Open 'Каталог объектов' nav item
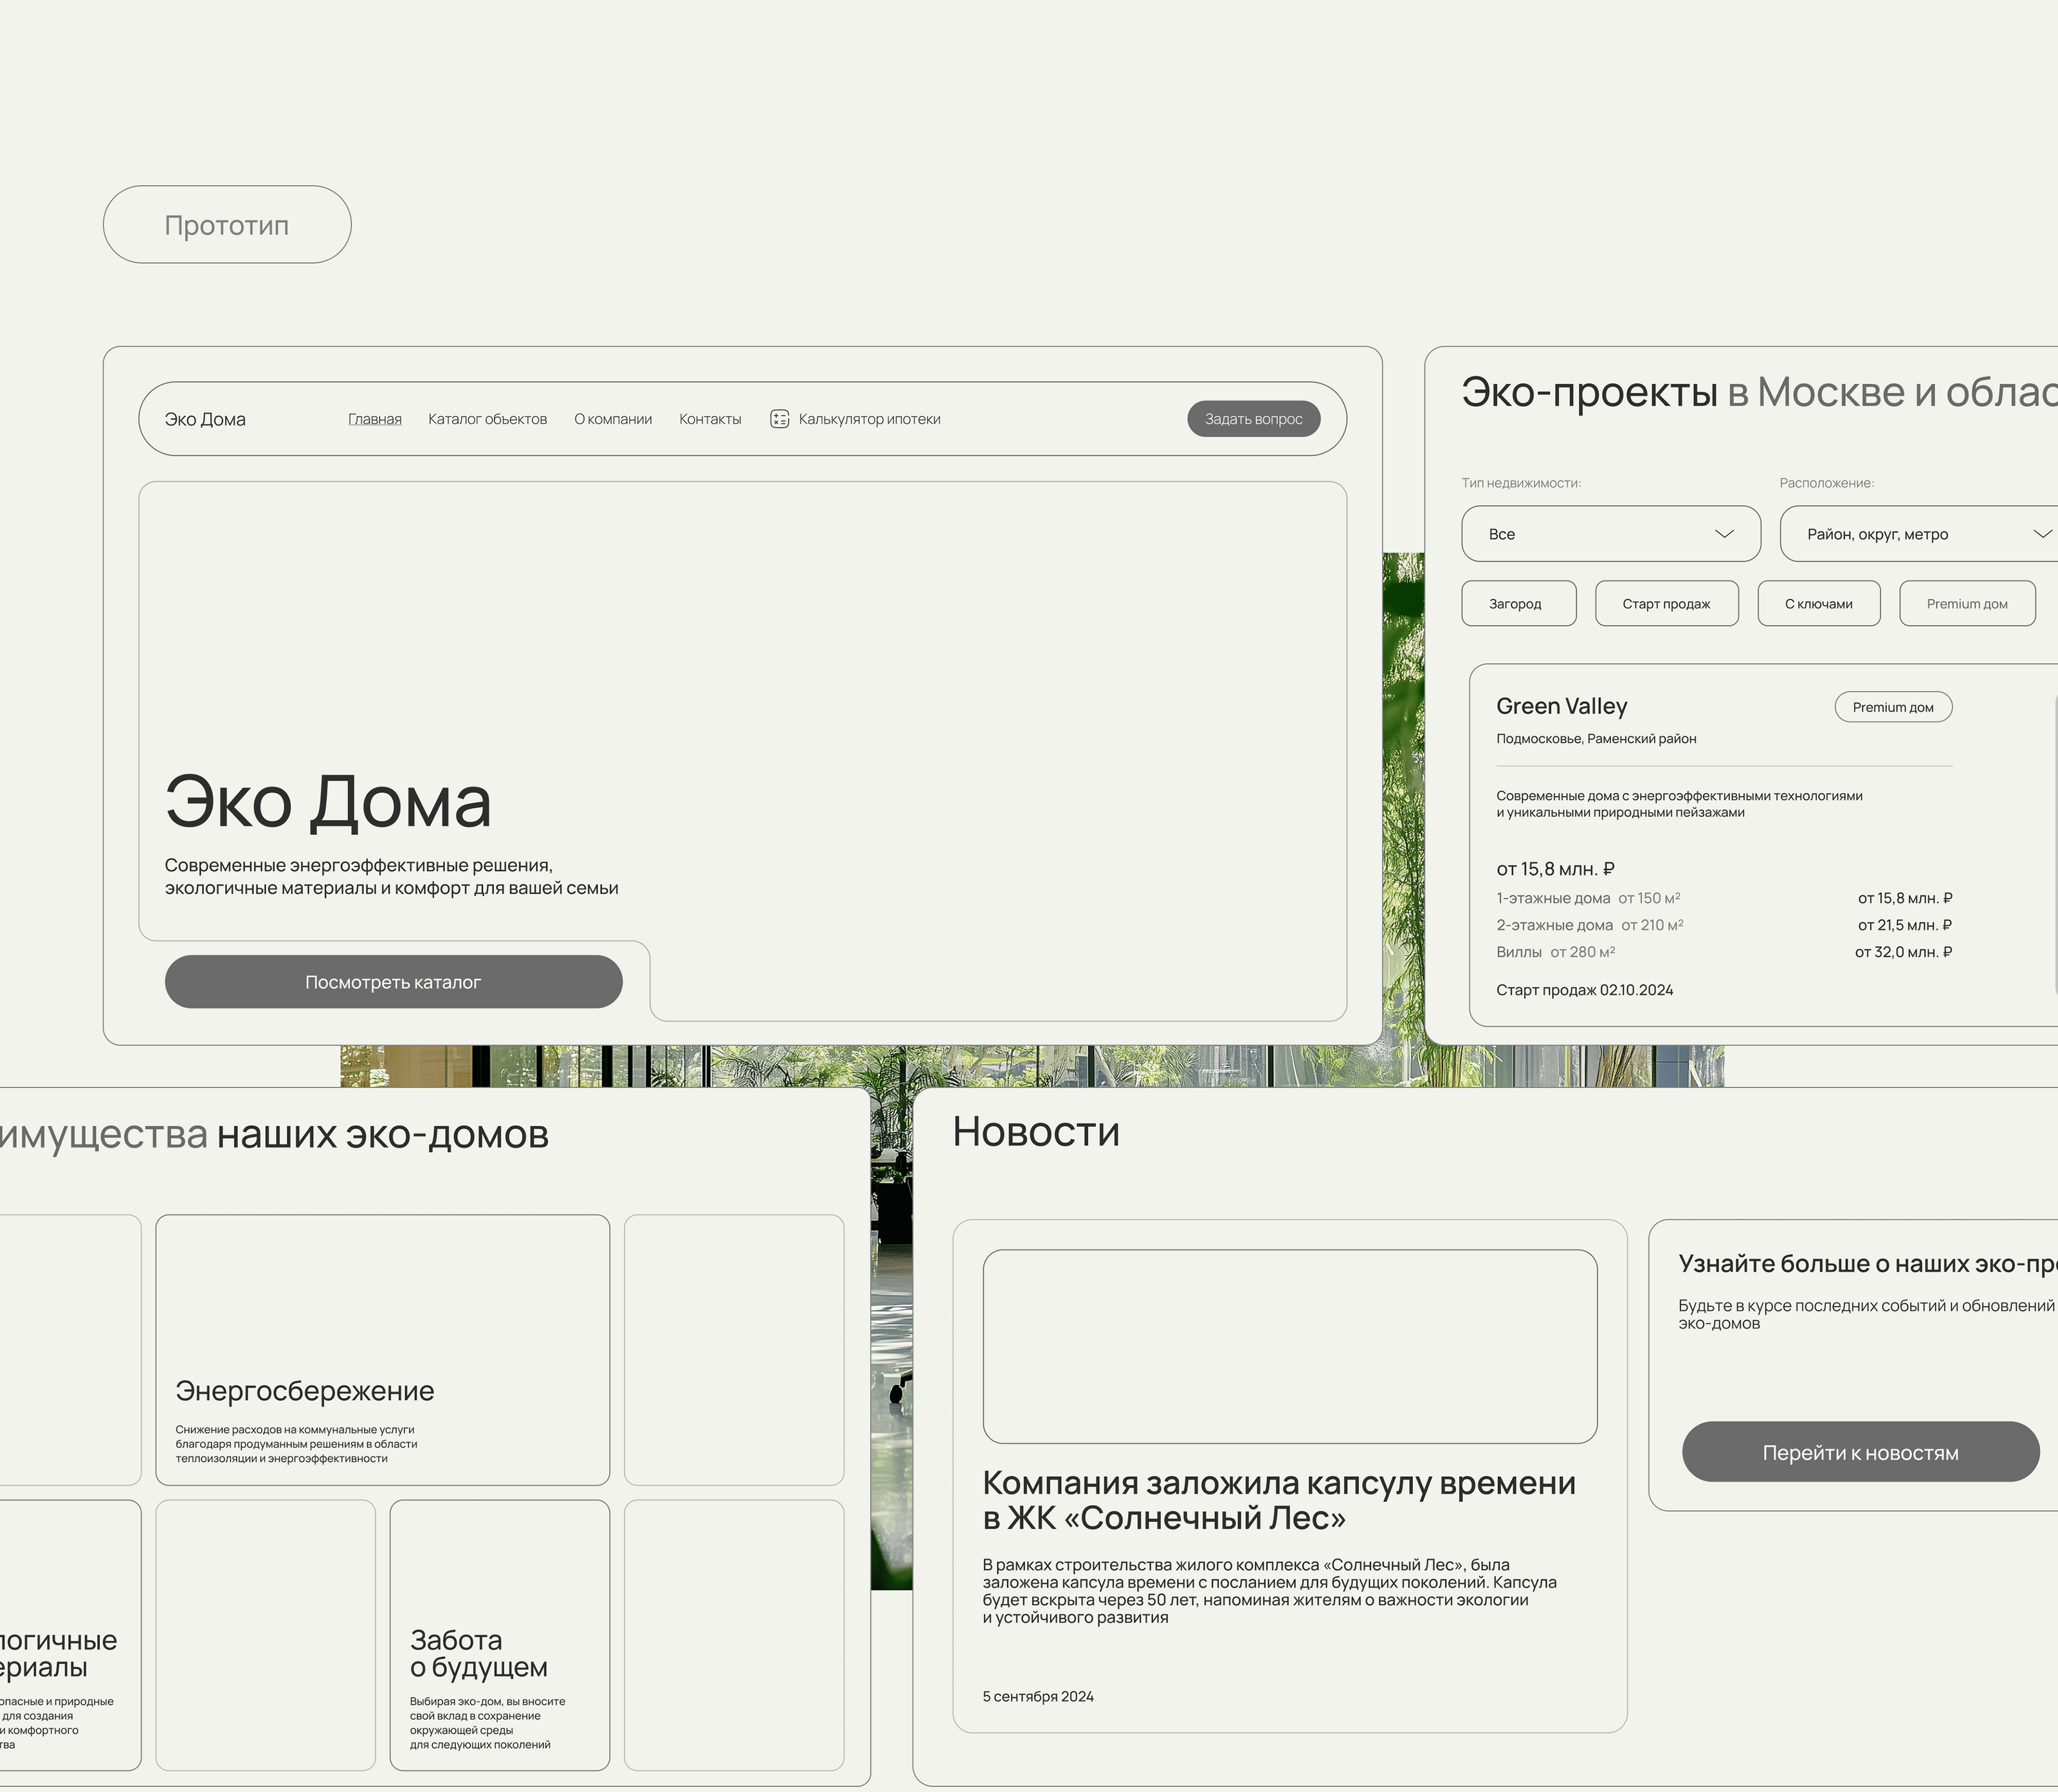This screenshot has height=1792, width=2058. point(487,419)
